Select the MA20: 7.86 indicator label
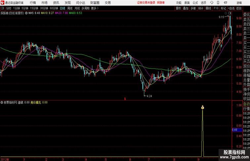 pyautogui.click(x=62, y=13)
